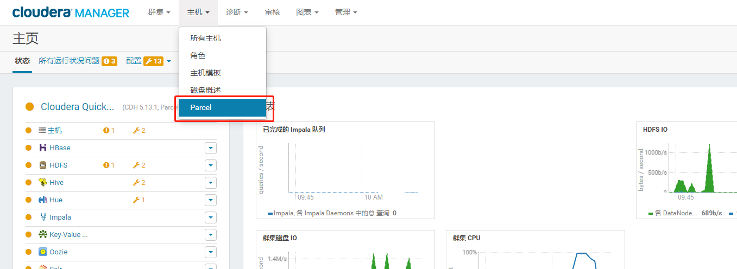Click 主机 health warning count 1
737x269 pixels.
(x=109, y=130)
